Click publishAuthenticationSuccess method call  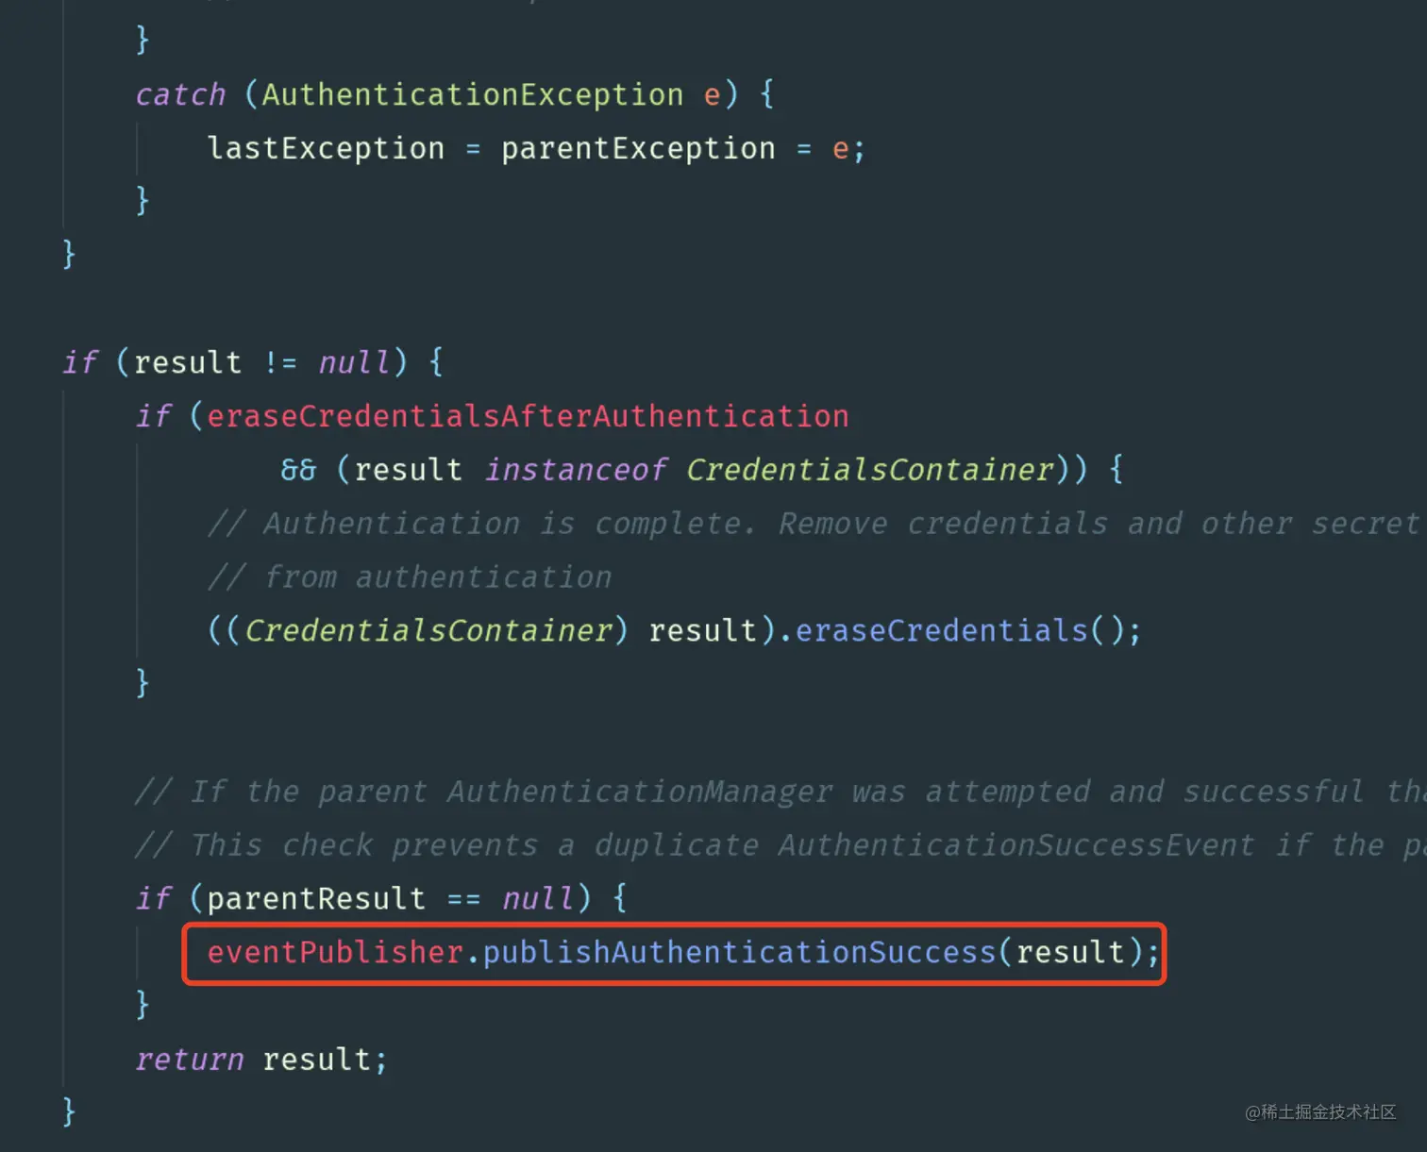point(739,952)
